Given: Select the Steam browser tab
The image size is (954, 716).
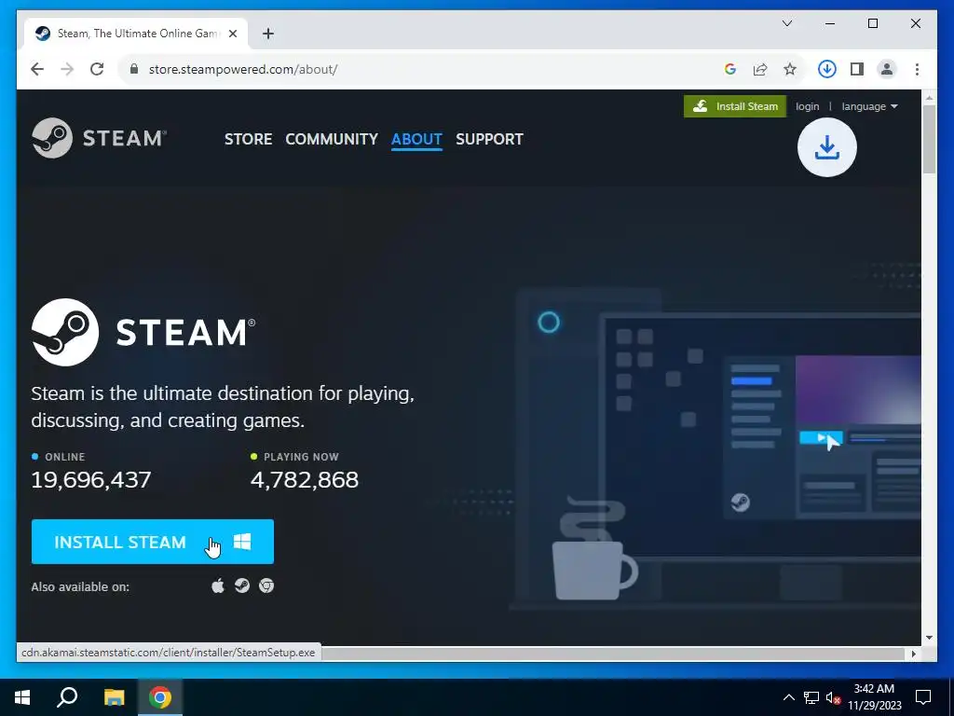Looking at the screenshot, I should (x=136, y=34).
